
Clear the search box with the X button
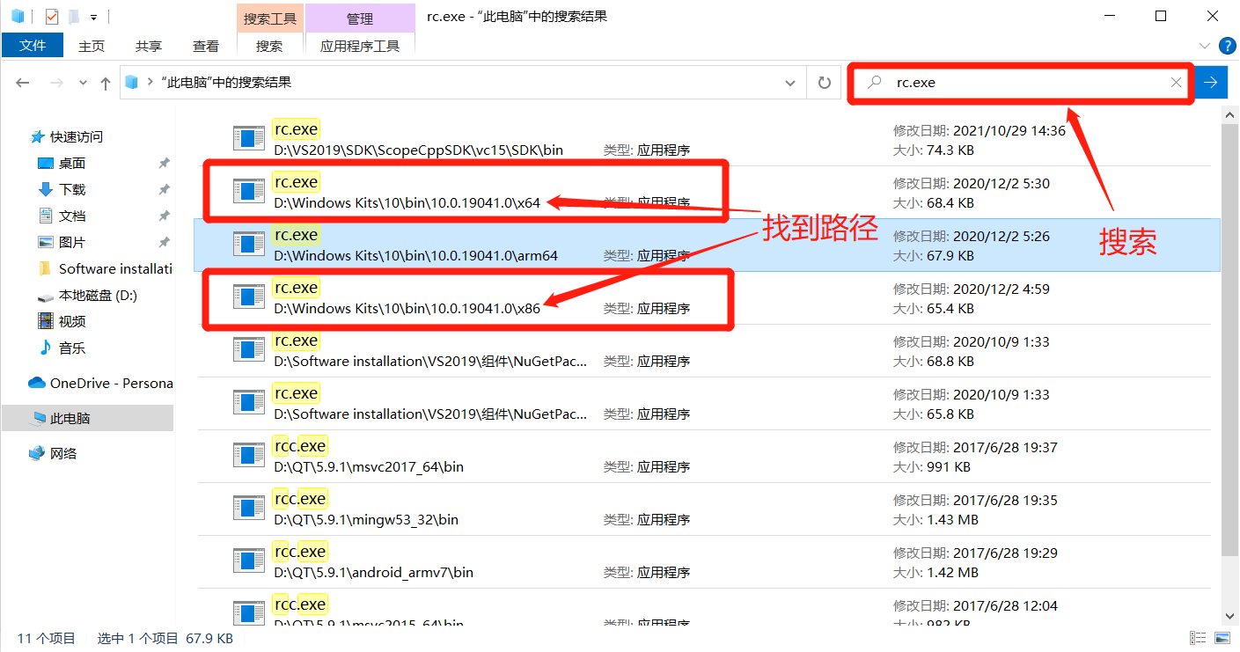click(x=1176, y=82)
